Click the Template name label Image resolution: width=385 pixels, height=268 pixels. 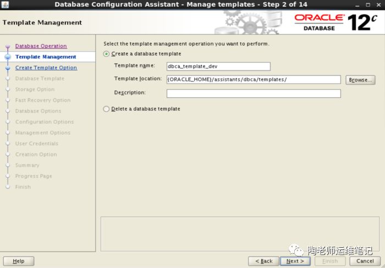[x=135, y=65]
